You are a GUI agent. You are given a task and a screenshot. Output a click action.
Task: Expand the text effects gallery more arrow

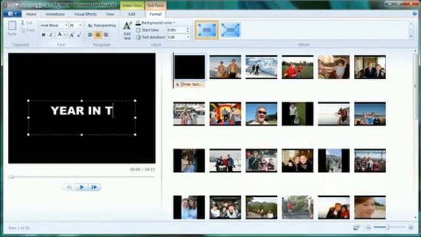[410, 36]
